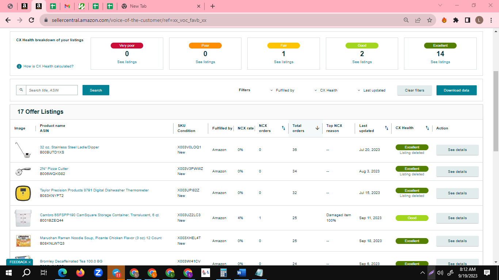Screen dimensions: 499x280
Task: Launch Microsoft Edge from taskbar
Action: click(62, 273)
